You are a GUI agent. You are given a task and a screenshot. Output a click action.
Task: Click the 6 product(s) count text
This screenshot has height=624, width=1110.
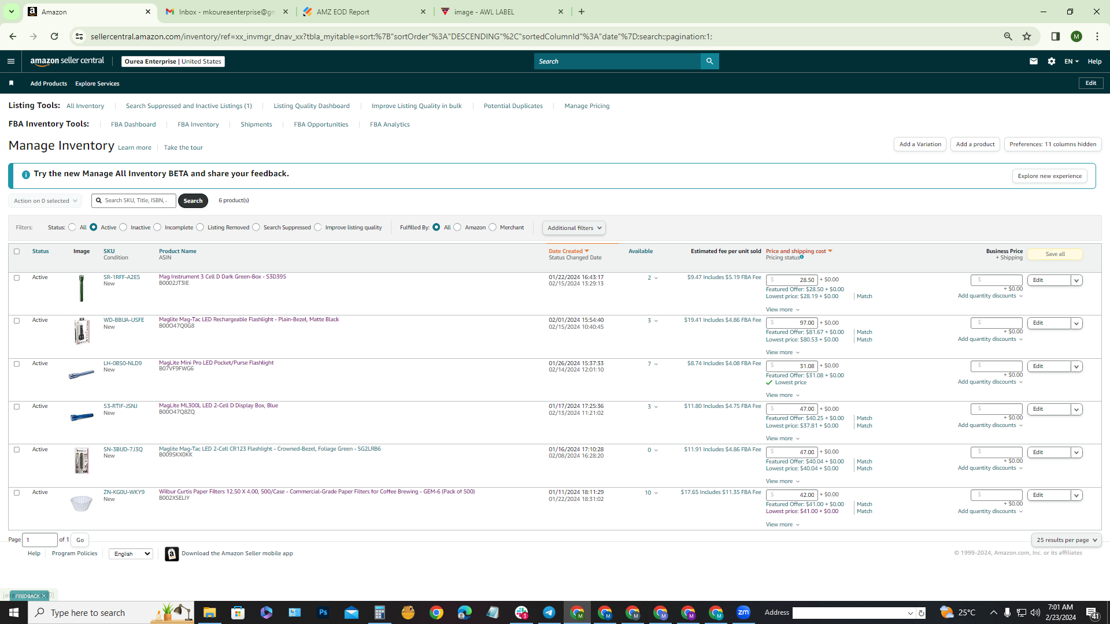[234, 200]
